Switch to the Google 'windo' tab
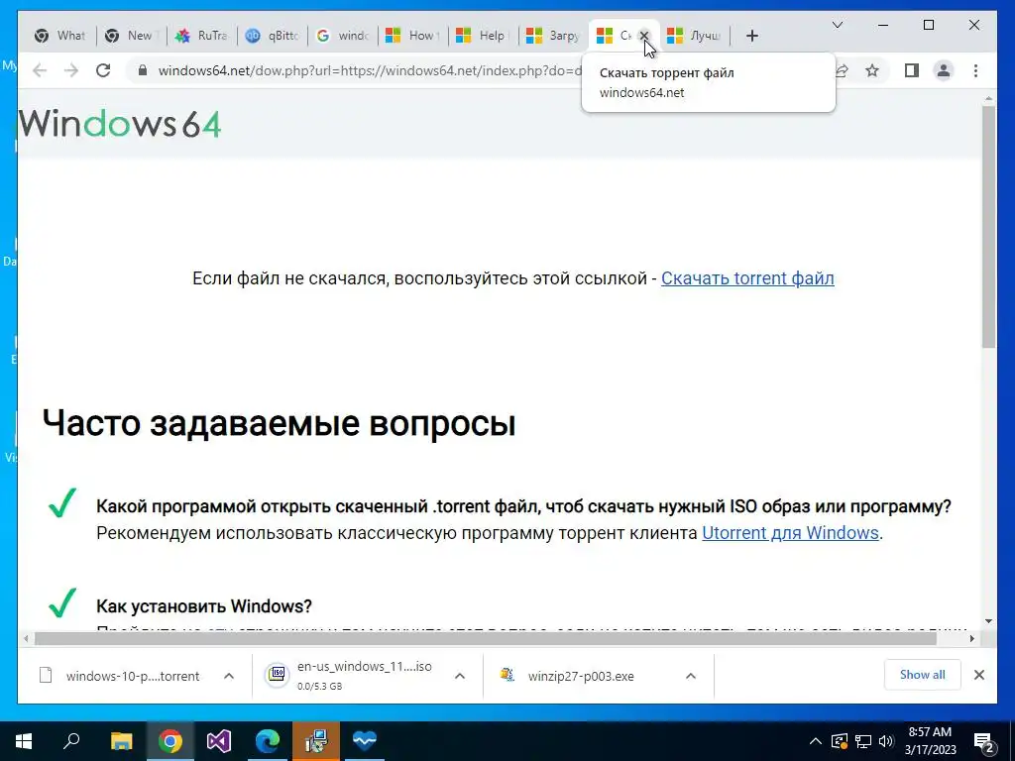Screen dimensions: 1015x761 tap(342, 36)
